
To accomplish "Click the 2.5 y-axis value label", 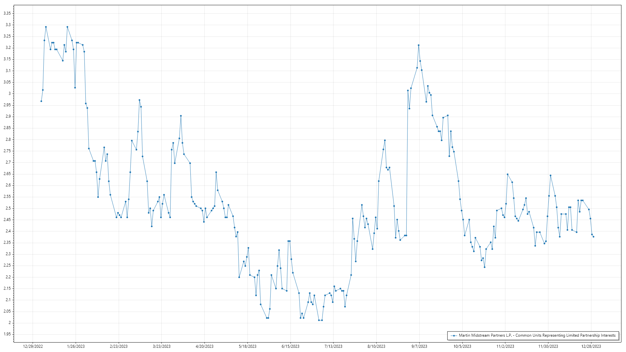I will [x=8, y=208].
